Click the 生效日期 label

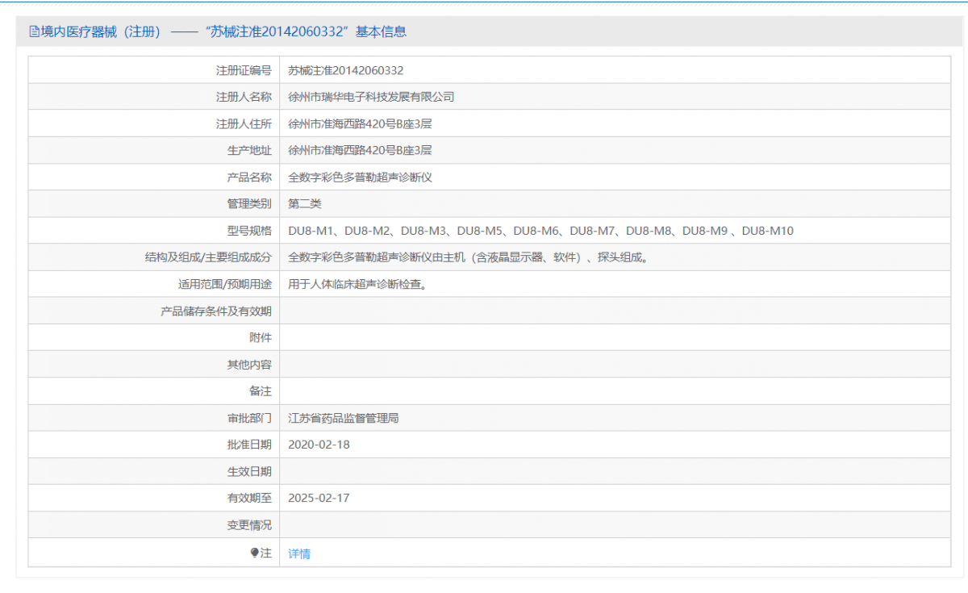(249, 471)
